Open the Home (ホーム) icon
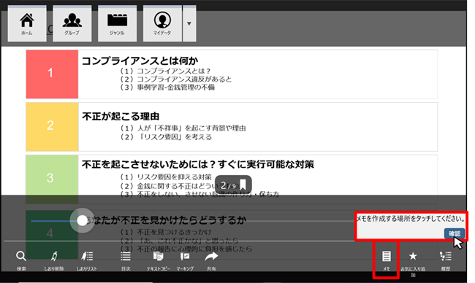This screenshot has width=475, height=283. tap(27, 23)
